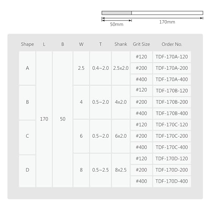Screen dimensions: 210x210
Task: Click order number TDF-170A-400
Action: click(172, 79)
